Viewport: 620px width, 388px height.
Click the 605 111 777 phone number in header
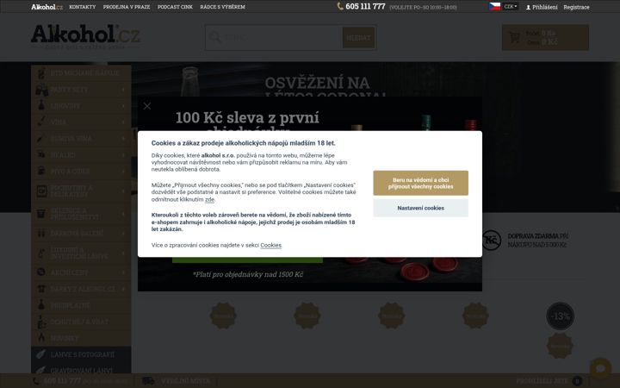tap(365, 6)
